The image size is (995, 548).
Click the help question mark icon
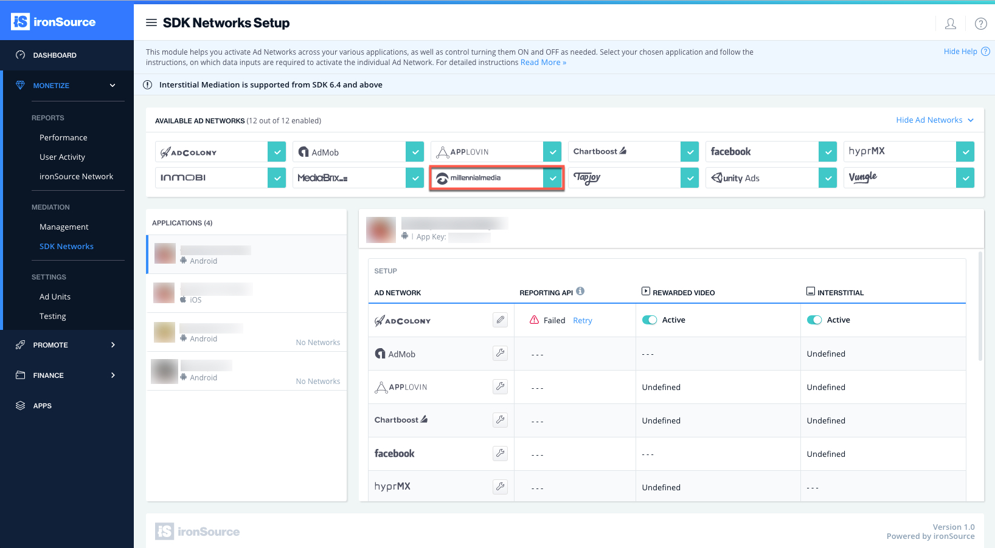pyautogui.click(x=980, y=24)
